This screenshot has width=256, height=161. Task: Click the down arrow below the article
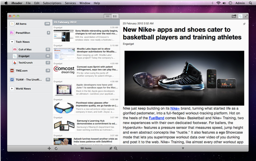tap(183, 149)
